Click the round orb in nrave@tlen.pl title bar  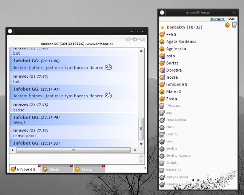pyautogui.click(x=162, y=13)
